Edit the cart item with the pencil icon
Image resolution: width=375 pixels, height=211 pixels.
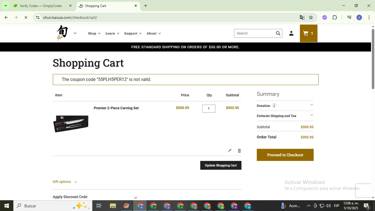pyautogui.click(x=230, y=150)
